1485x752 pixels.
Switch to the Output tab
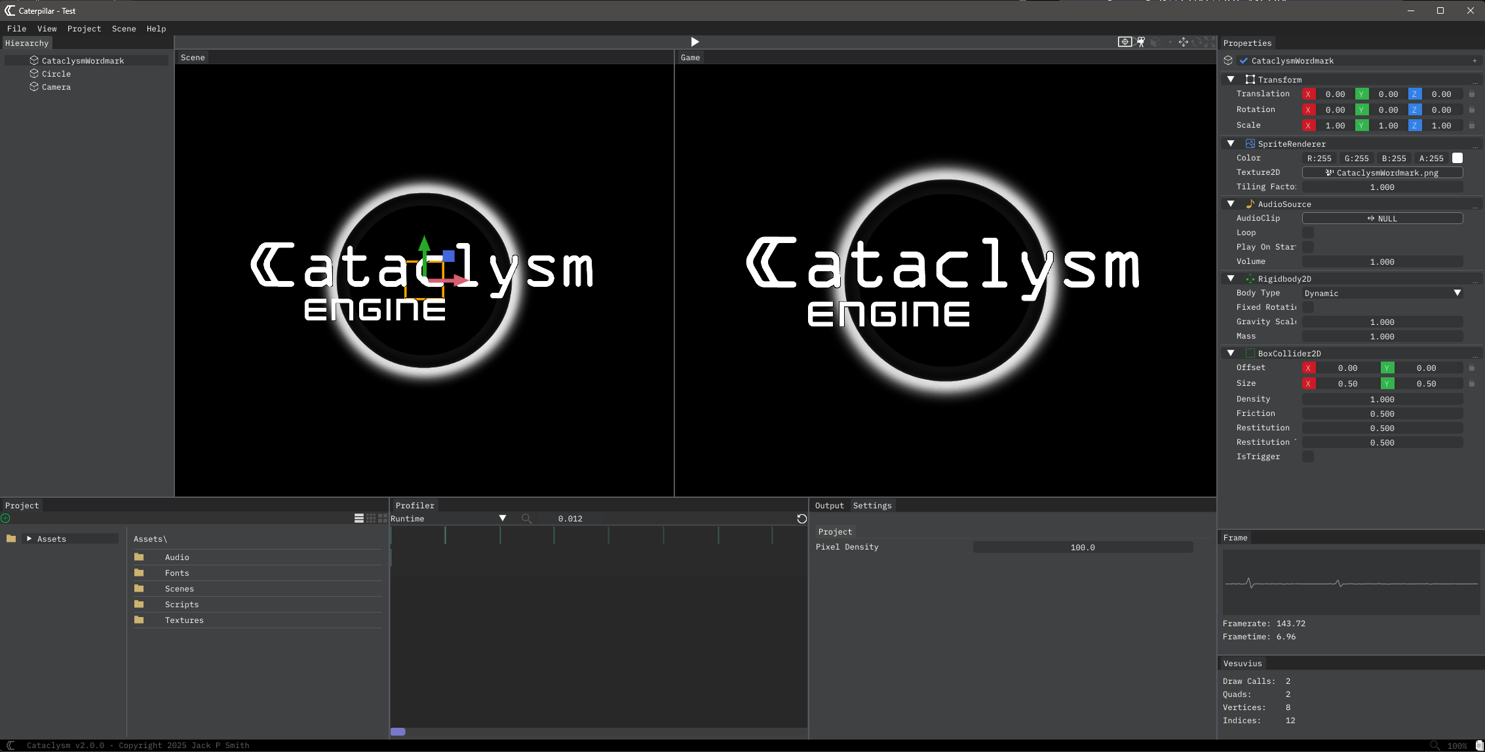coord(829,506)
